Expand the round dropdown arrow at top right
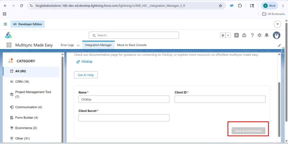This screenshot has height=144, width=288. (277, 24)
